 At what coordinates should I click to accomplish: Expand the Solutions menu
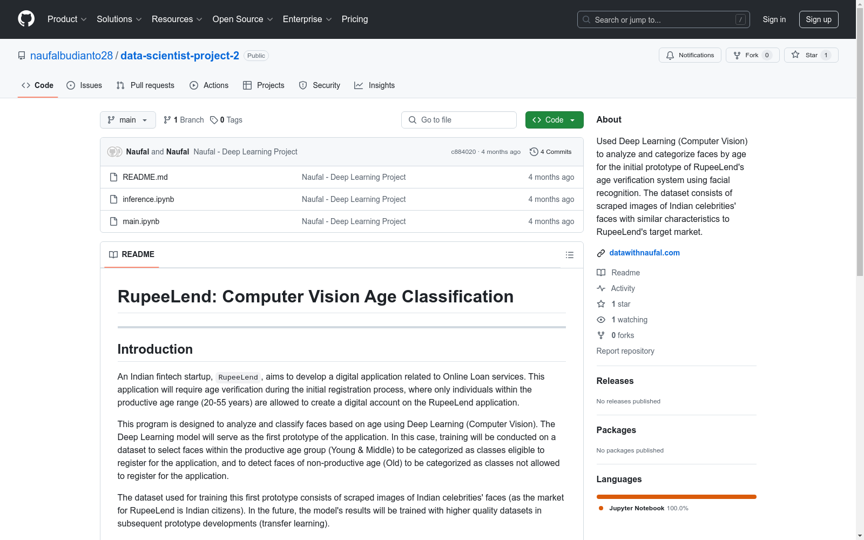tap(119, 19)
